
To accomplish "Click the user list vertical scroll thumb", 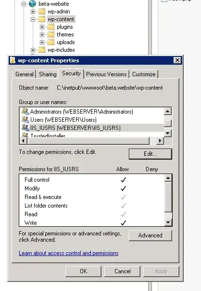I will tap(168, 123).
